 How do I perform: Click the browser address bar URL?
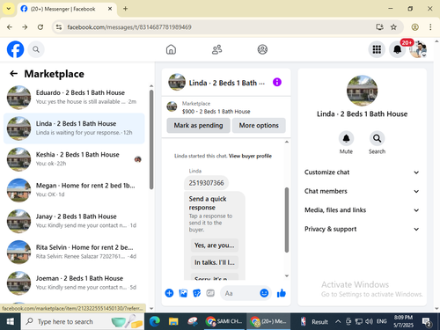pos(129,27)
